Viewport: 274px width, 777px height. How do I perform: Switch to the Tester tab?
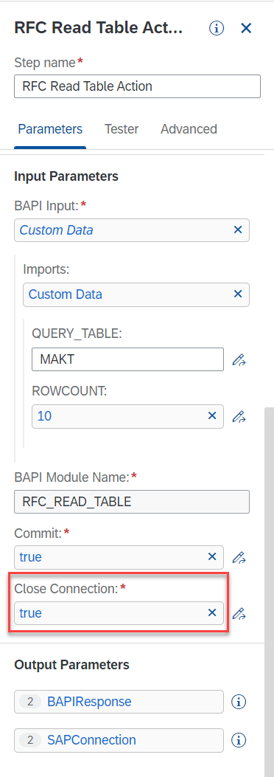[122, 129]
